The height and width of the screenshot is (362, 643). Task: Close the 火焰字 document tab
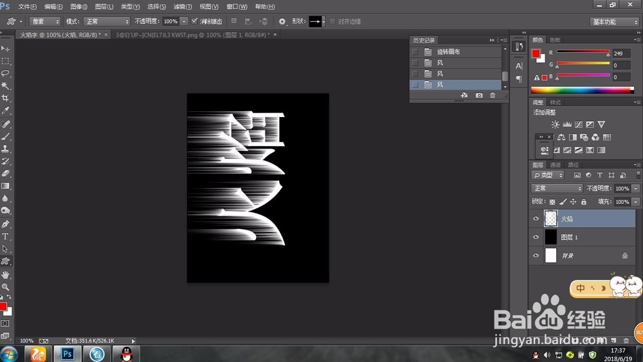pyautogui.click(x=106, y=35)
